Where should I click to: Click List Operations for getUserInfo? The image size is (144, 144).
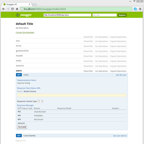[102, 51]
